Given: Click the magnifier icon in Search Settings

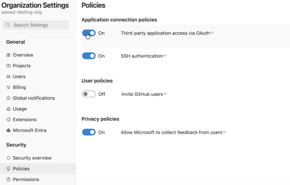Looking at the screenshot, I should tap(8, 25).
